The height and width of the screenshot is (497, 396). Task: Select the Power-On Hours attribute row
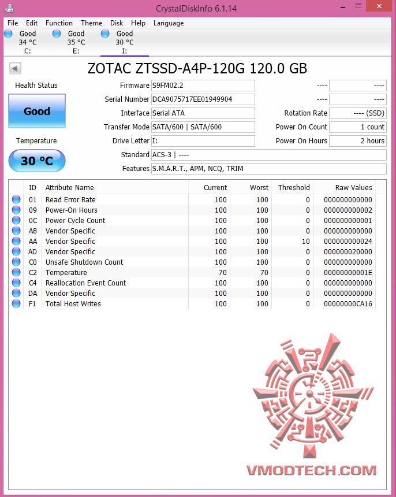tap(192, 210)
